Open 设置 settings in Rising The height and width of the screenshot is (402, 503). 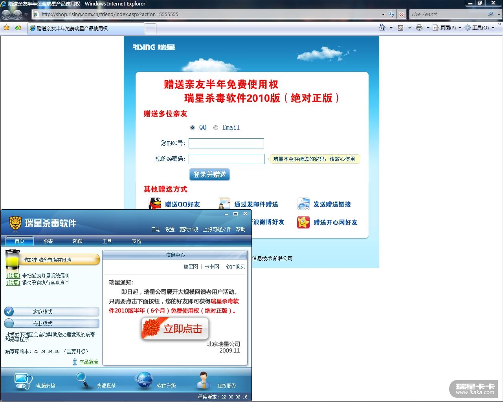pos(170,229)
